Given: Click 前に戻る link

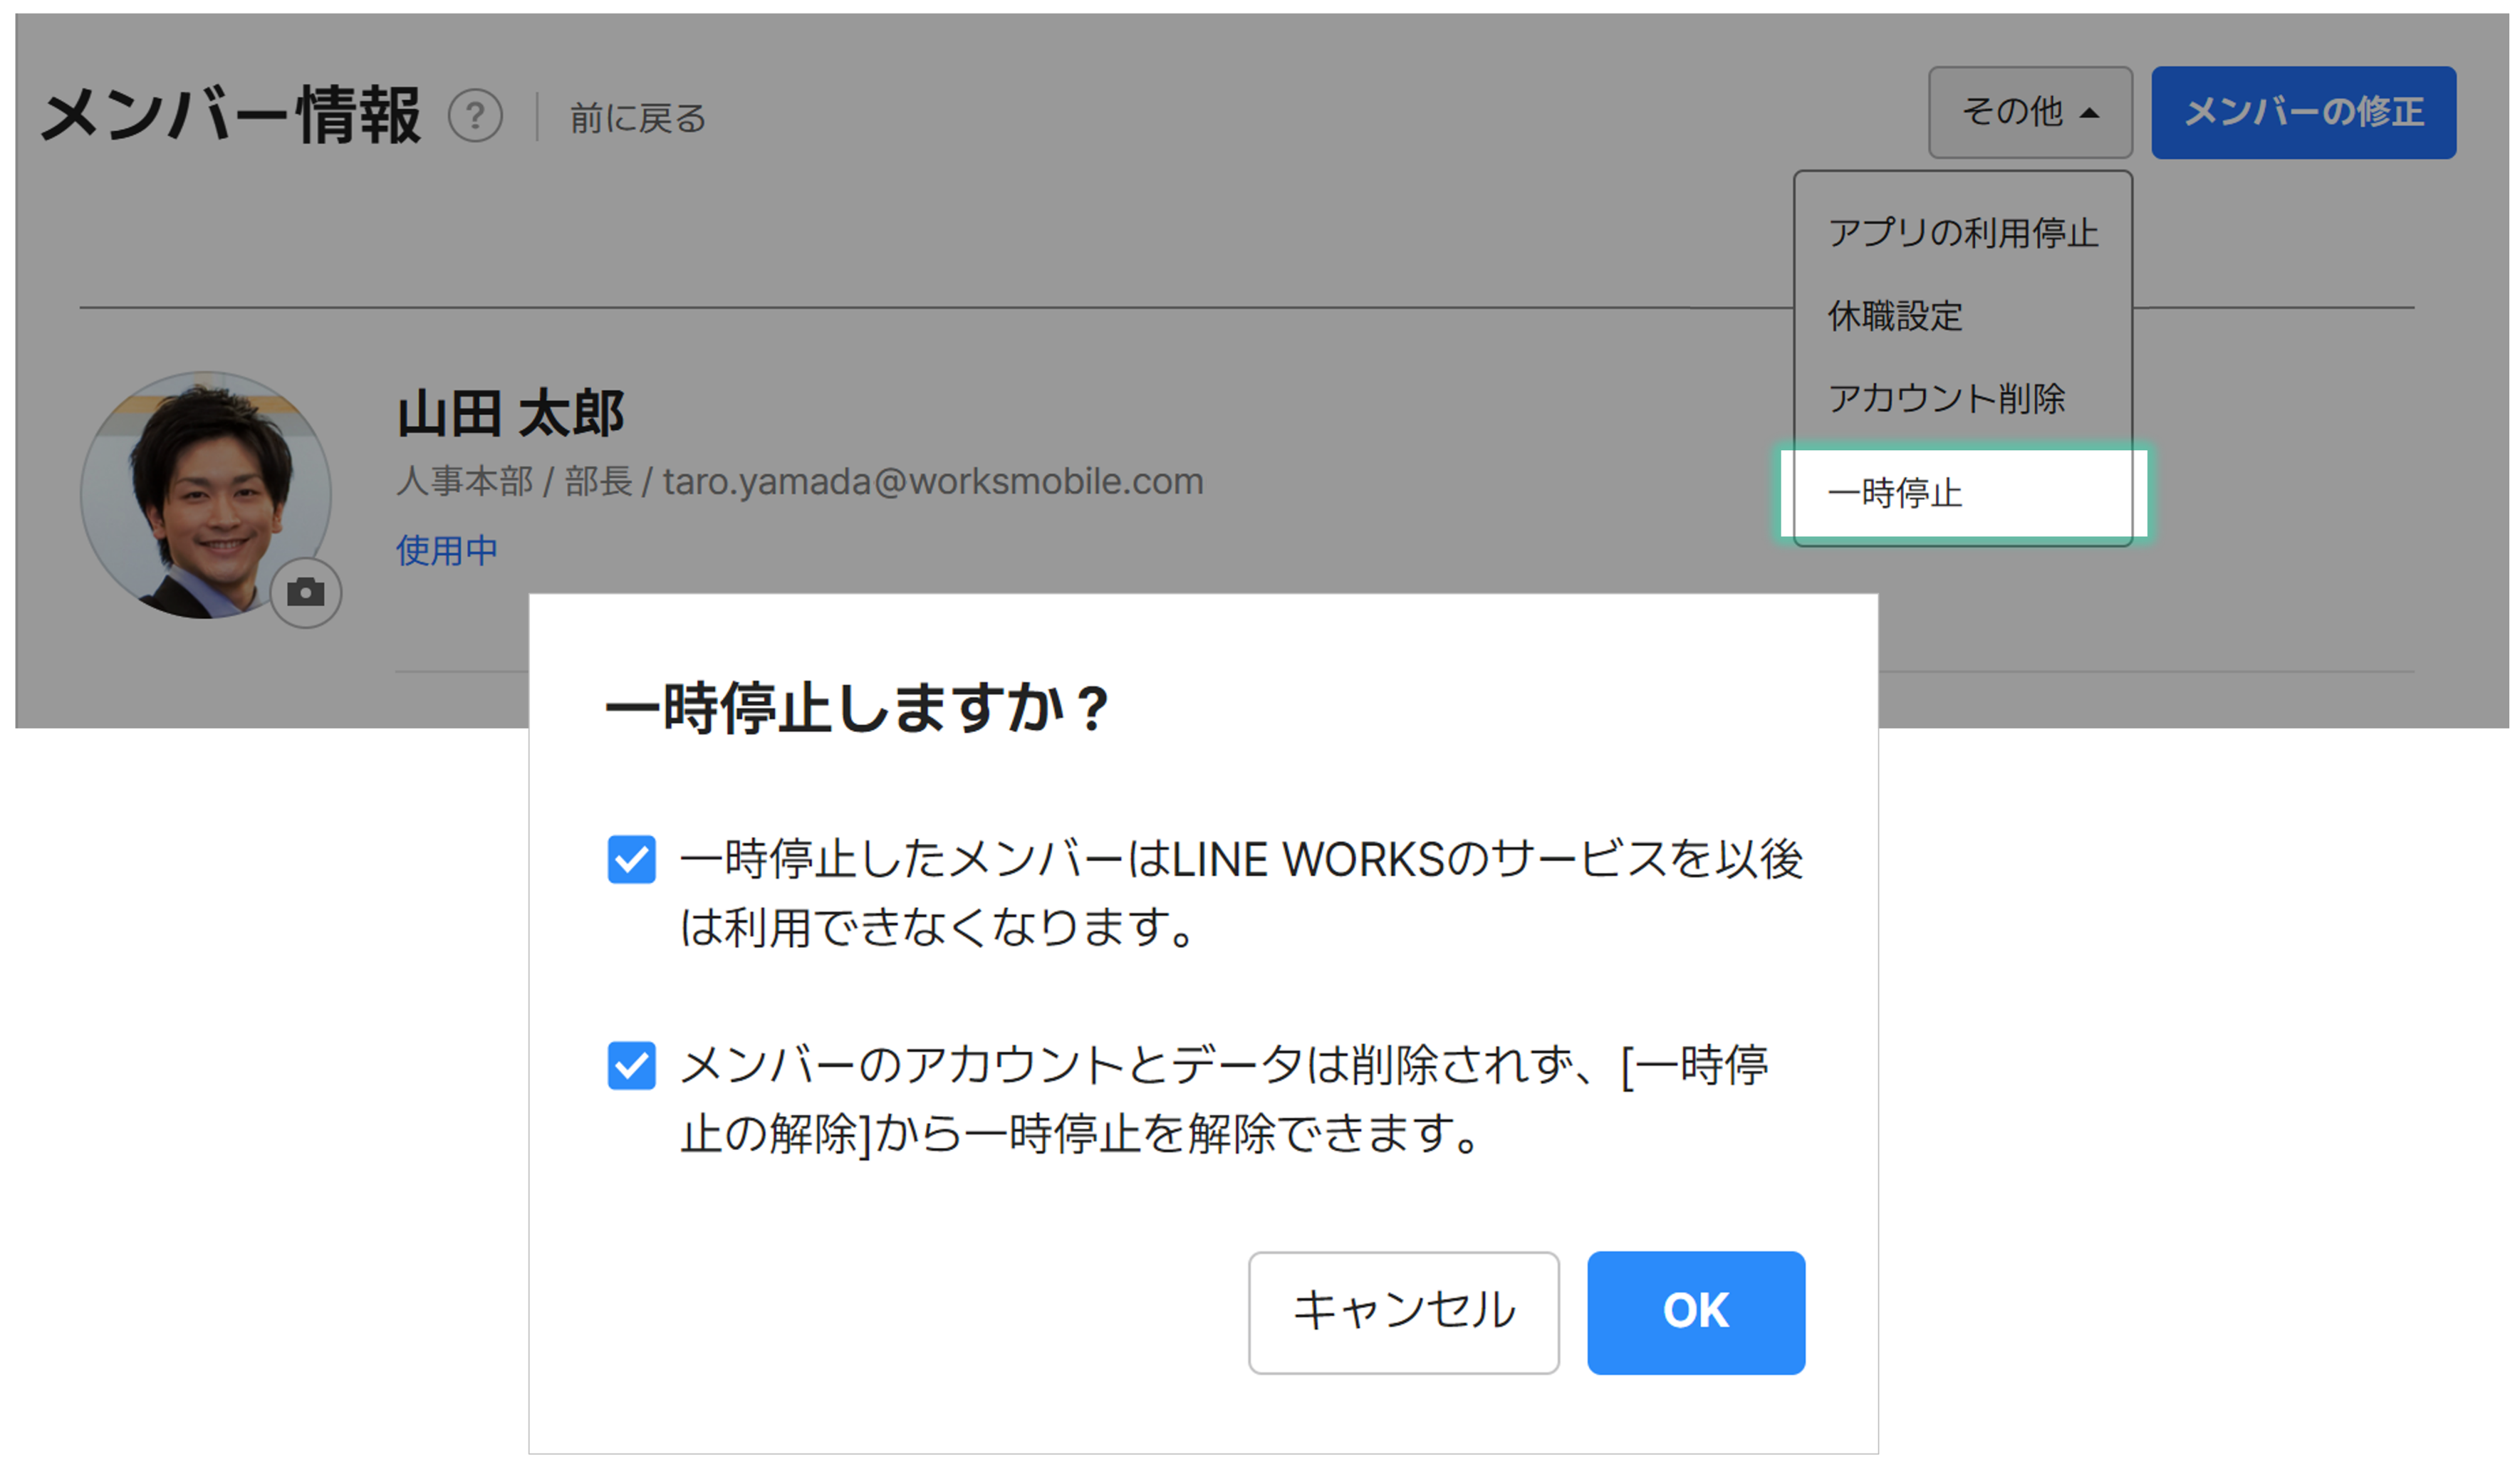Looking at the screenshot, I should [638, 118].
